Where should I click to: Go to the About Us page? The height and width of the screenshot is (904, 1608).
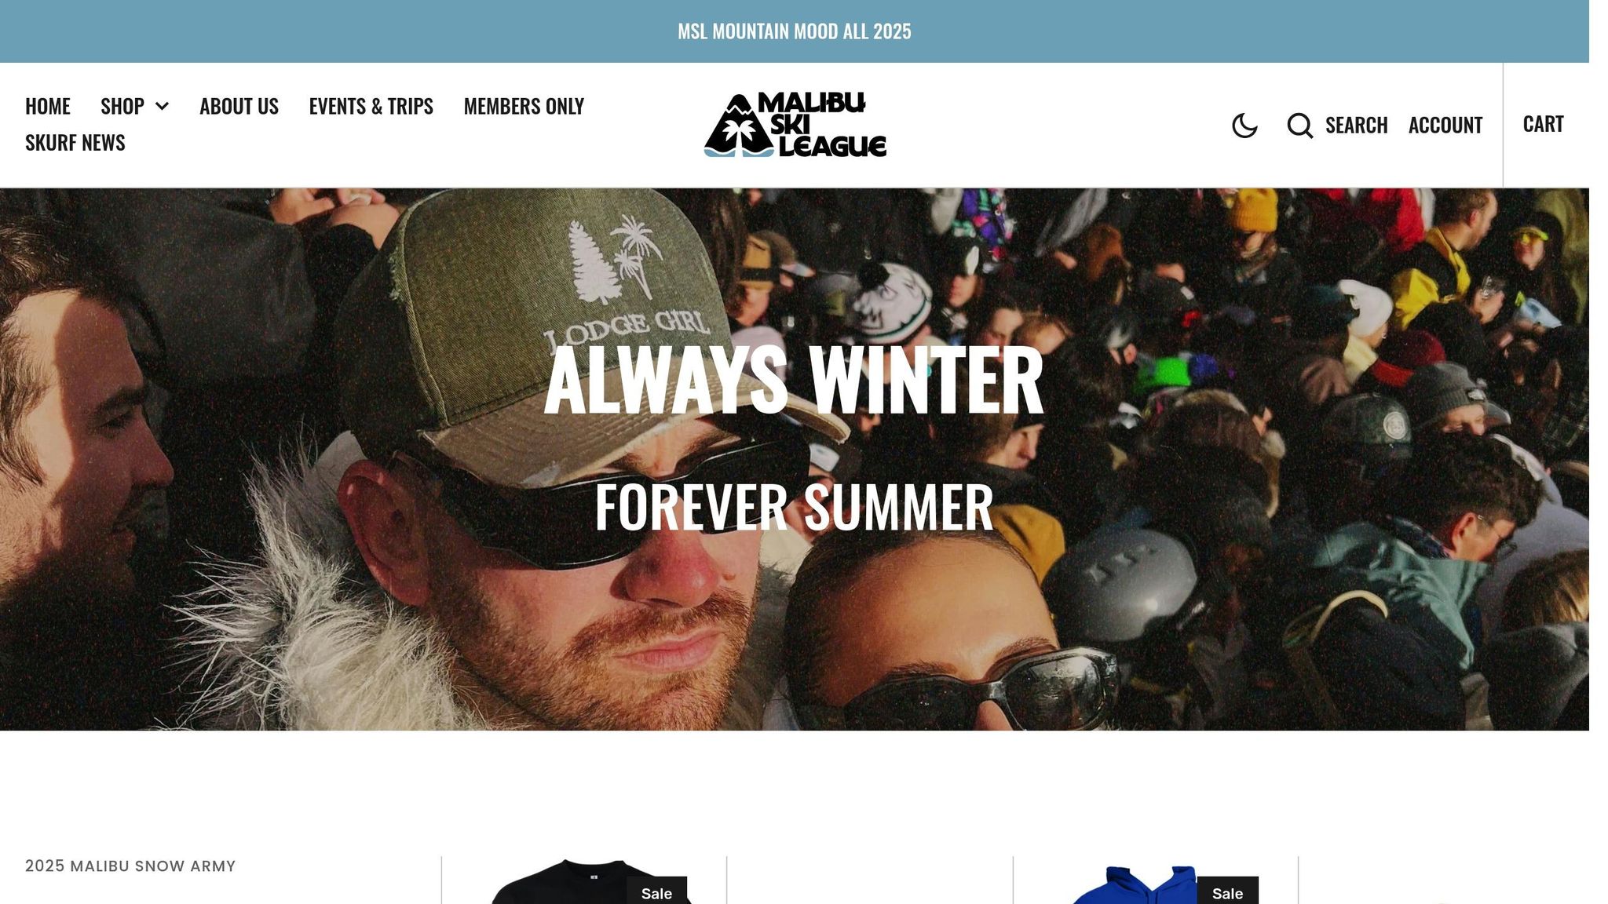(239, 106)
